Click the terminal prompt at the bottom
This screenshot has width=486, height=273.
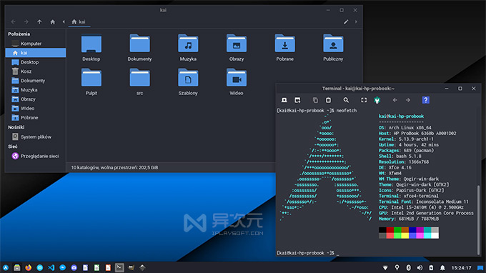308,253
